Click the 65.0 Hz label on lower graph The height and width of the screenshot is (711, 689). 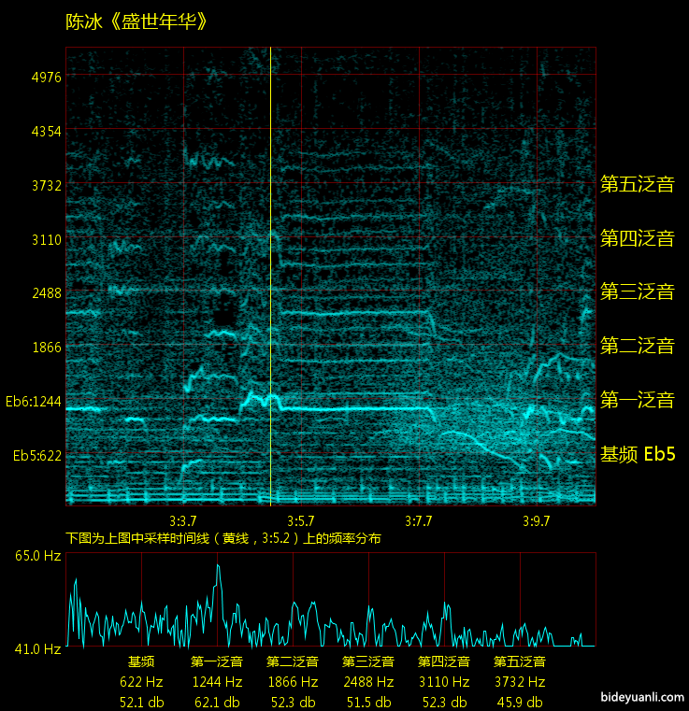pyautogui.click(x=37, y=556)
